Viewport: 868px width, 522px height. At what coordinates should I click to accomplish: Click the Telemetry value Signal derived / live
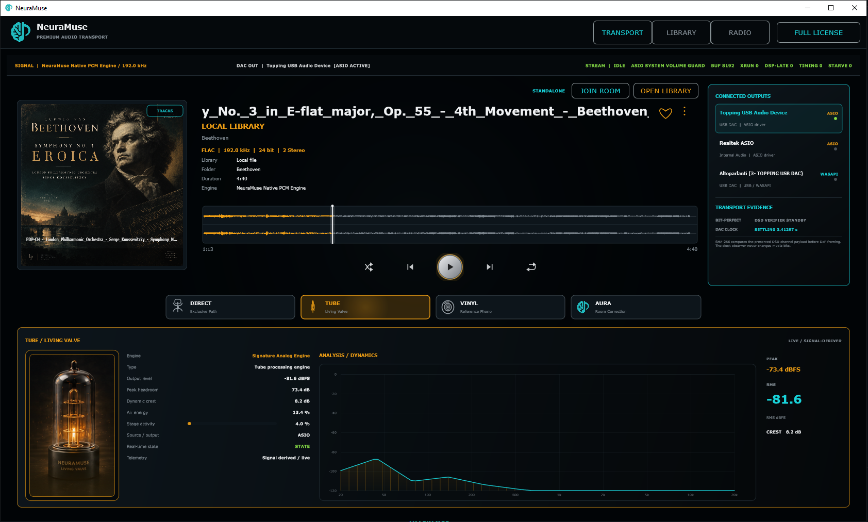pyautogui.click(x=286, y=458)
